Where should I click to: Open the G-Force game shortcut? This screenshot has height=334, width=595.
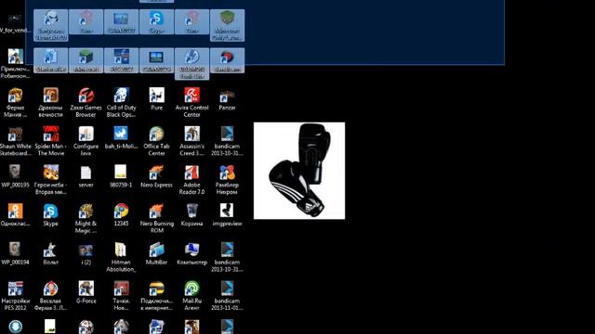coord(86,292)
